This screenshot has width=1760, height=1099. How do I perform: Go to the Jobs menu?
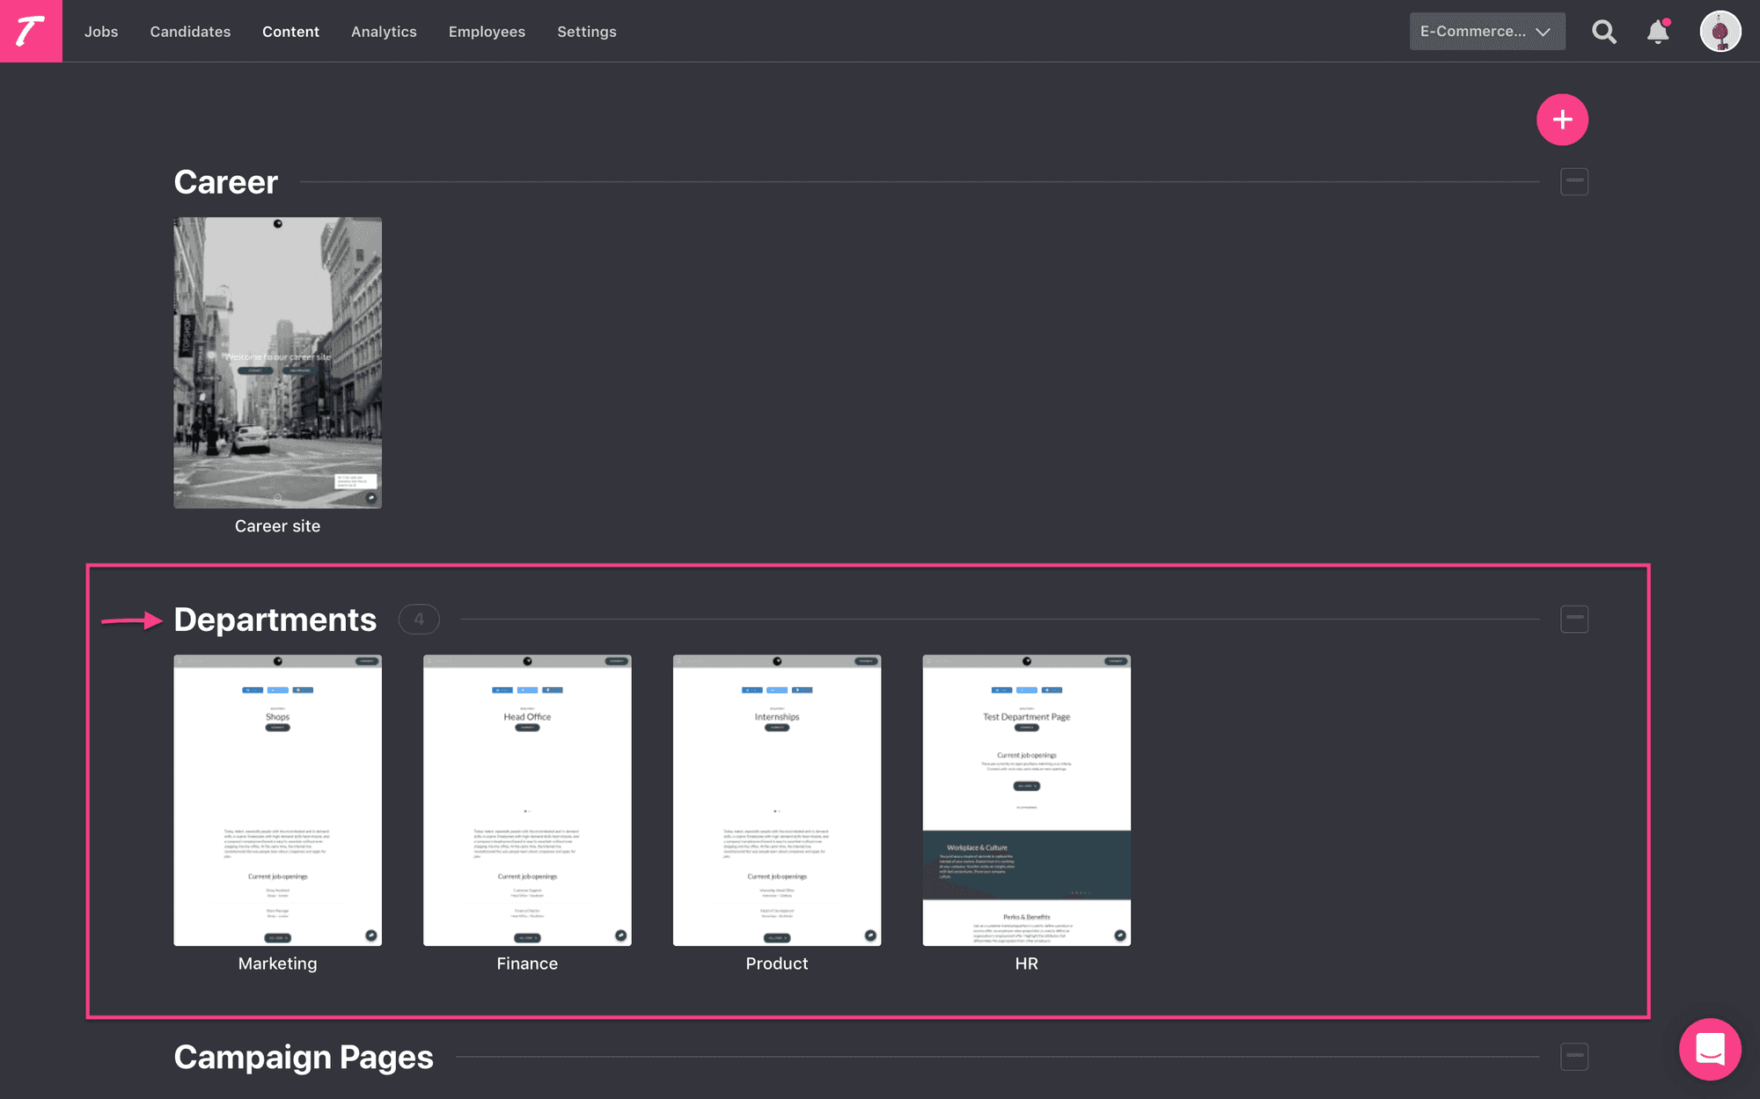(x=101, y=32)
